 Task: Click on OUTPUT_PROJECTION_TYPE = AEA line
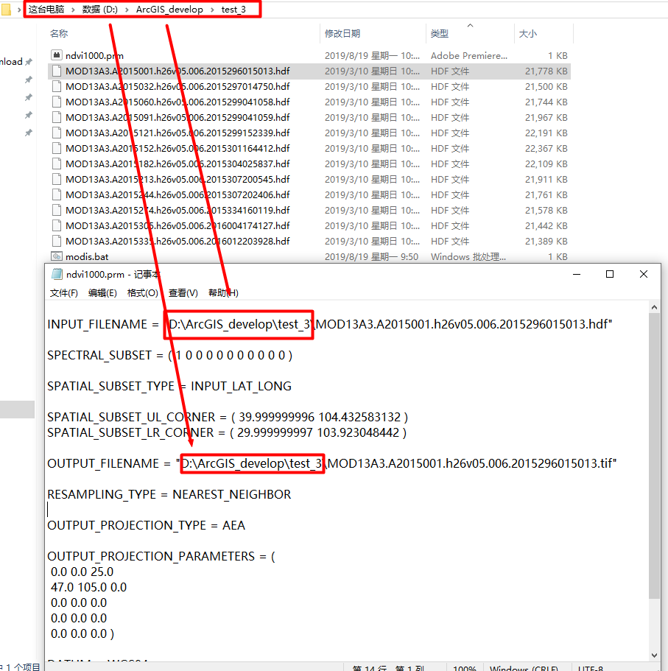point(146,525)
